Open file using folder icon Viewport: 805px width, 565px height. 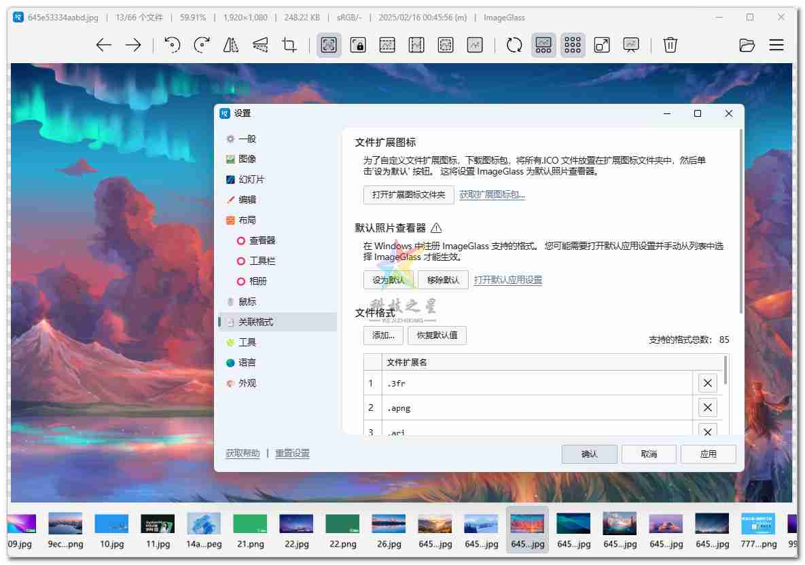click(x=747, y=45)
